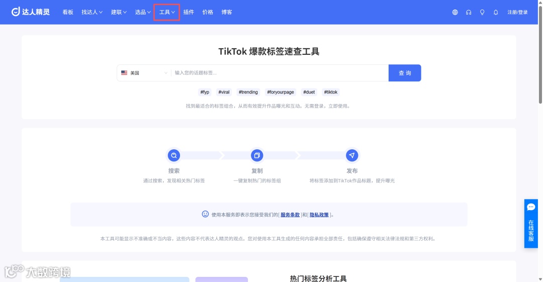The height and width of the screenshot is (282, 543).
Task: Click the 复制 step label
Action: pos(257,171)
